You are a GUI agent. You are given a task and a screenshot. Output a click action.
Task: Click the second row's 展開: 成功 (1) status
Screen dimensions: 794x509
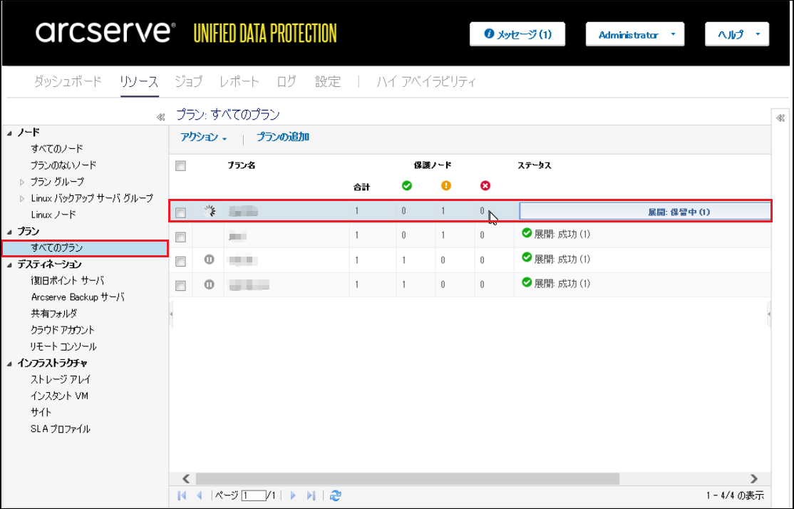pyautogui.click(x=562, y=235)
